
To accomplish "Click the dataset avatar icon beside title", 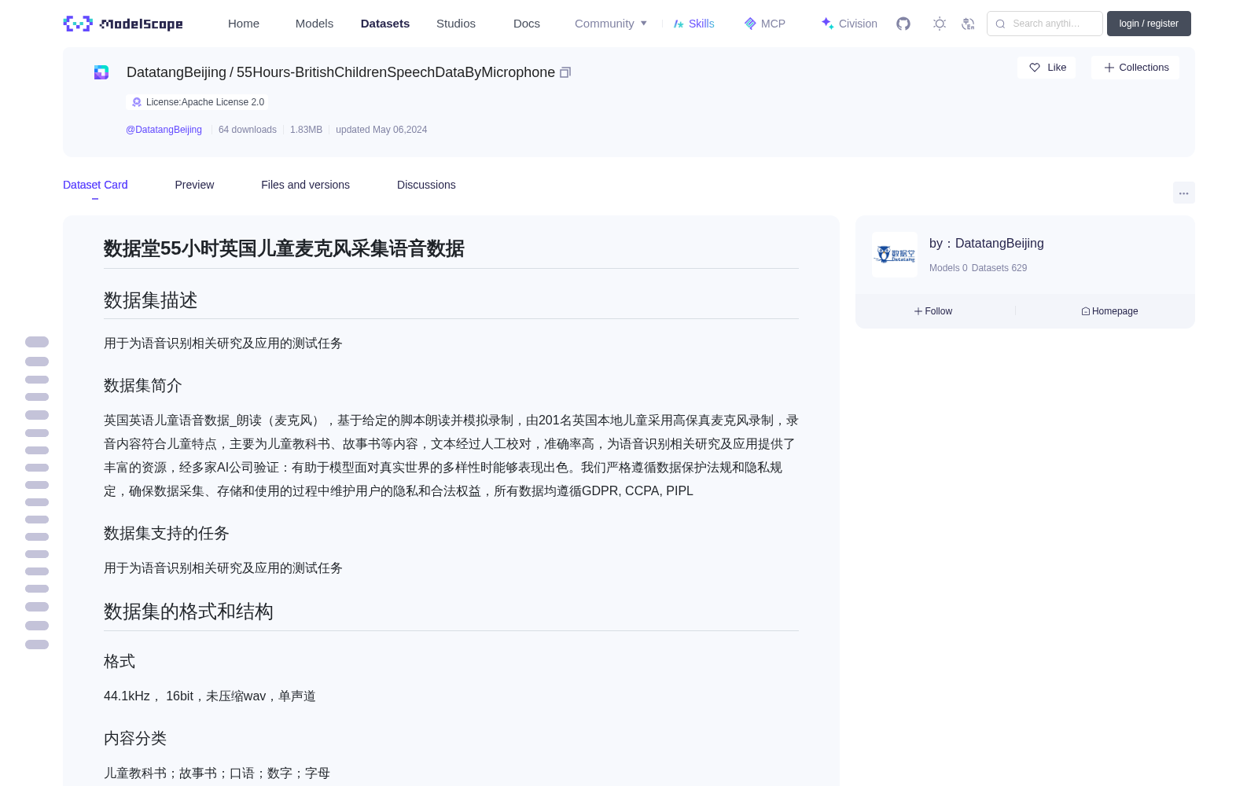I will (x=101, y=72).
